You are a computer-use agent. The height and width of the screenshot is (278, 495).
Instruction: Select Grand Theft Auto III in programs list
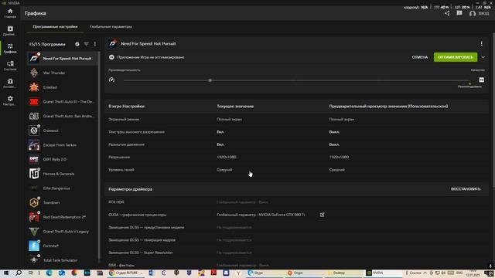[x=63, y=102]
